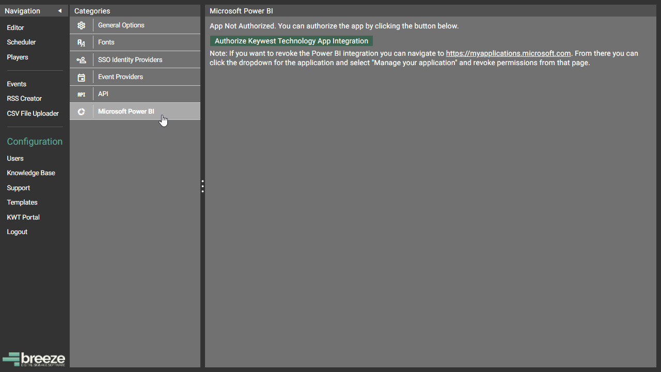Collapse the Navigation panel arrow
The image size is (661, 372).
(x=60, y=11)
